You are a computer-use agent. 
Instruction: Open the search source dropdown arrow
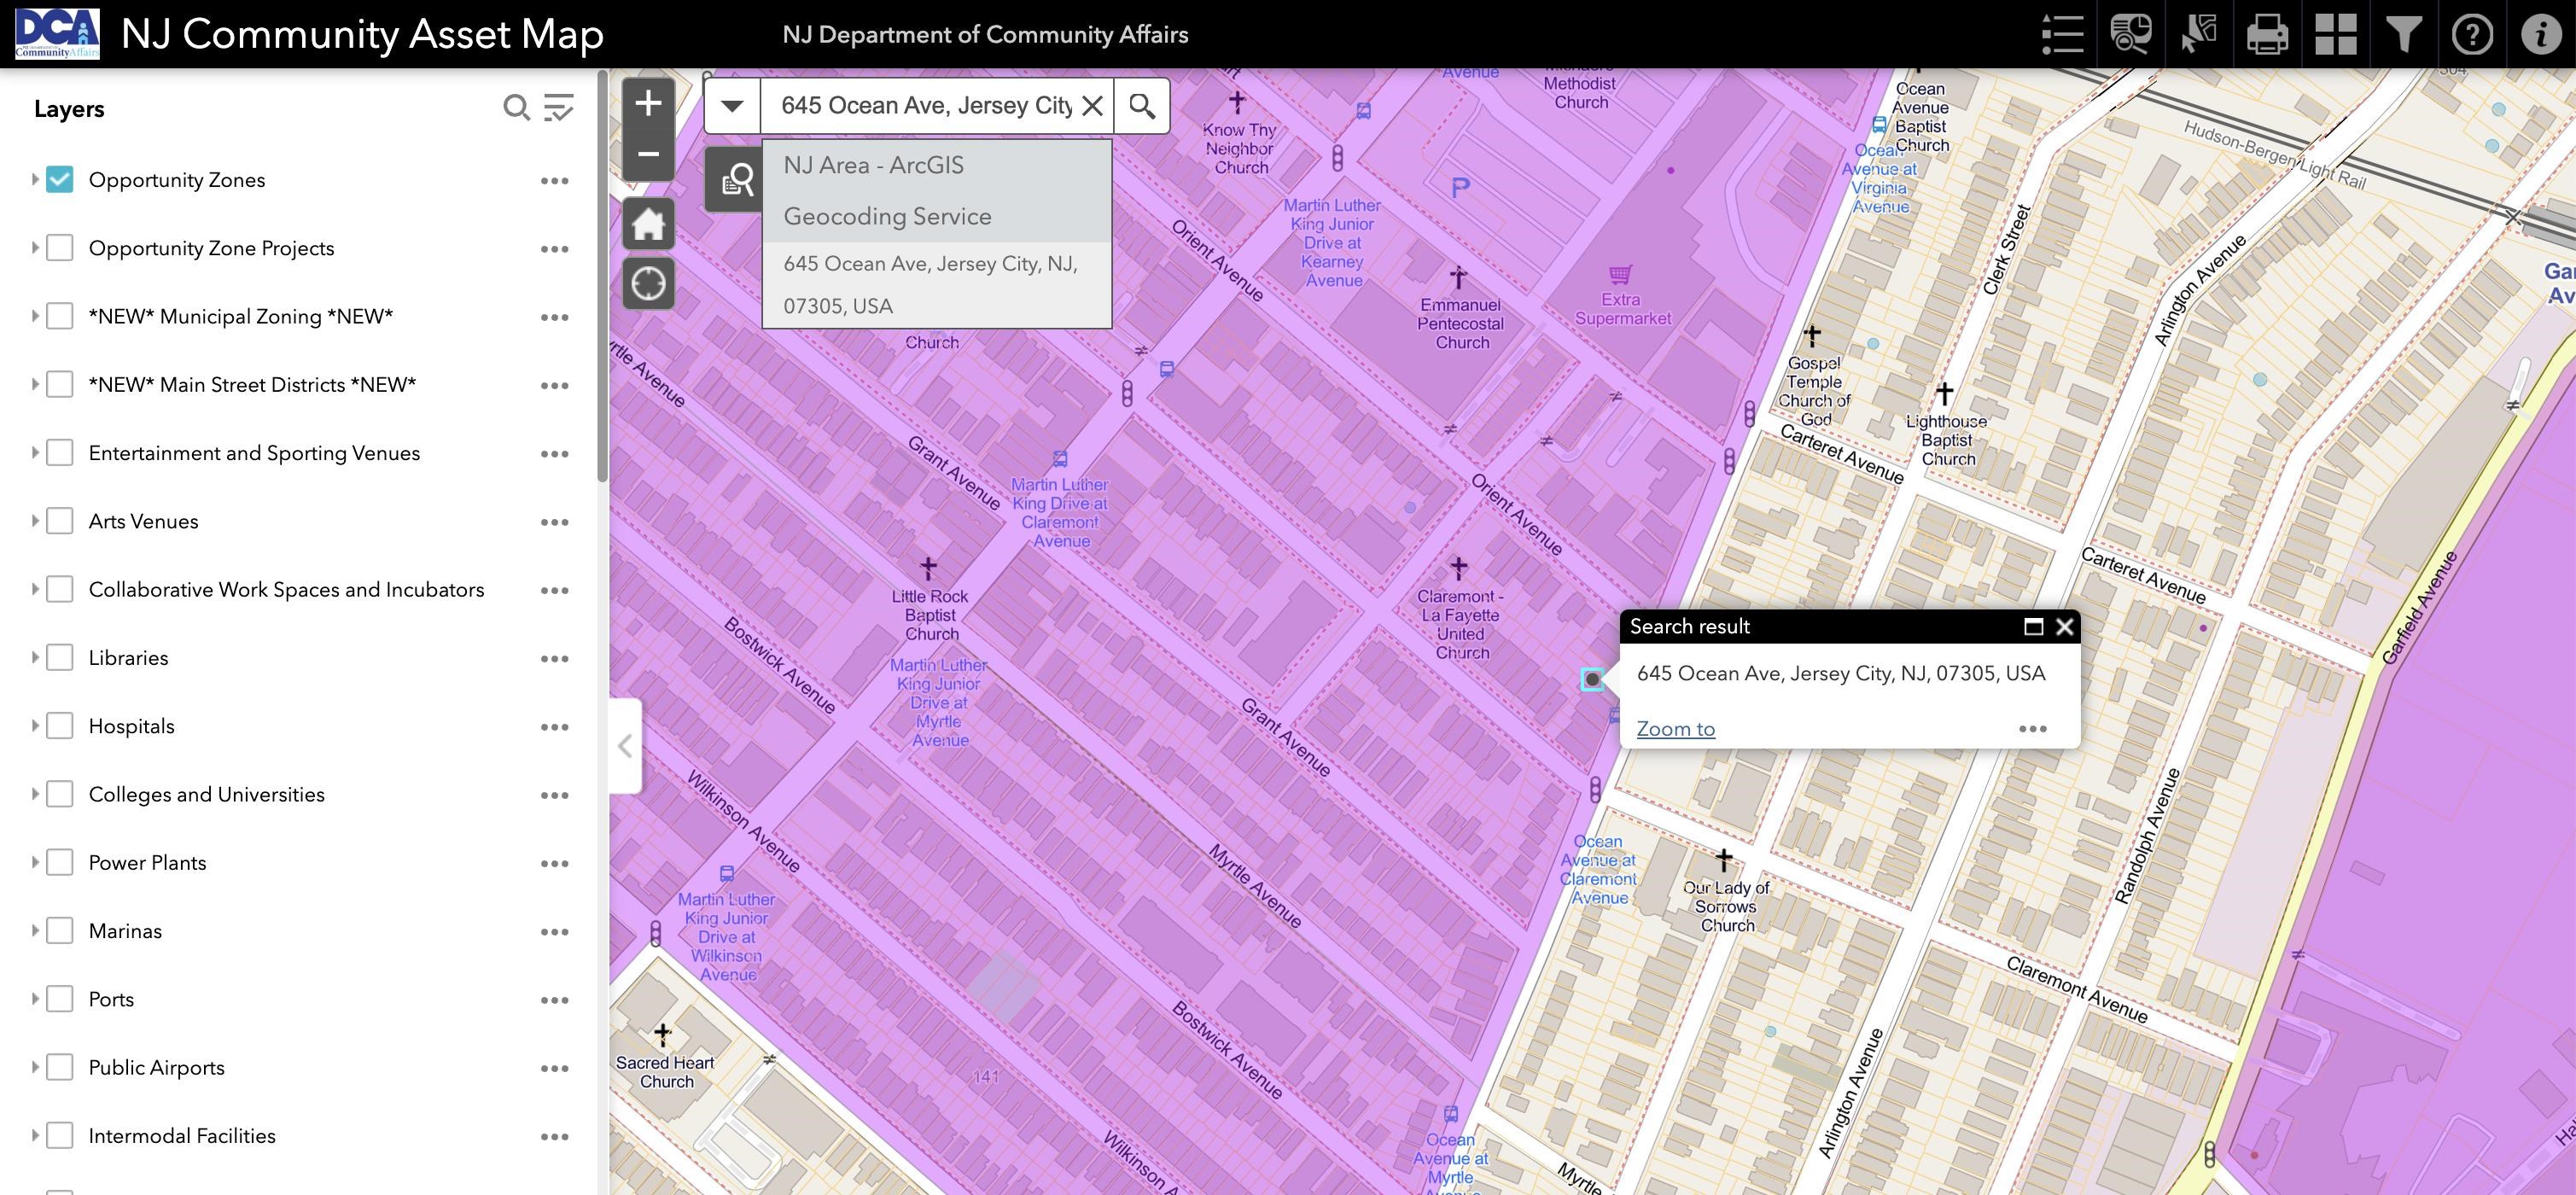[x=732, y=106]
